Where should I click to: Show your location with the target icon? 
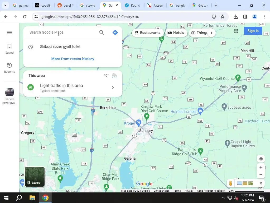pos(261,159)
